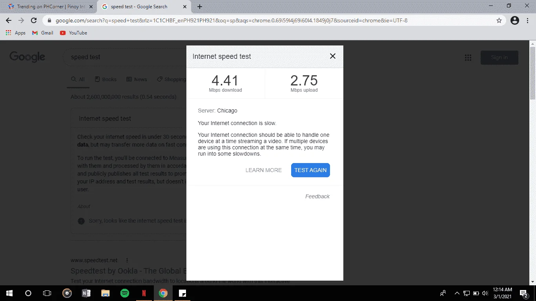Viewport: 536px width, 301px height.
Task: Open notification center icon
Action: (x=524, y=293)
